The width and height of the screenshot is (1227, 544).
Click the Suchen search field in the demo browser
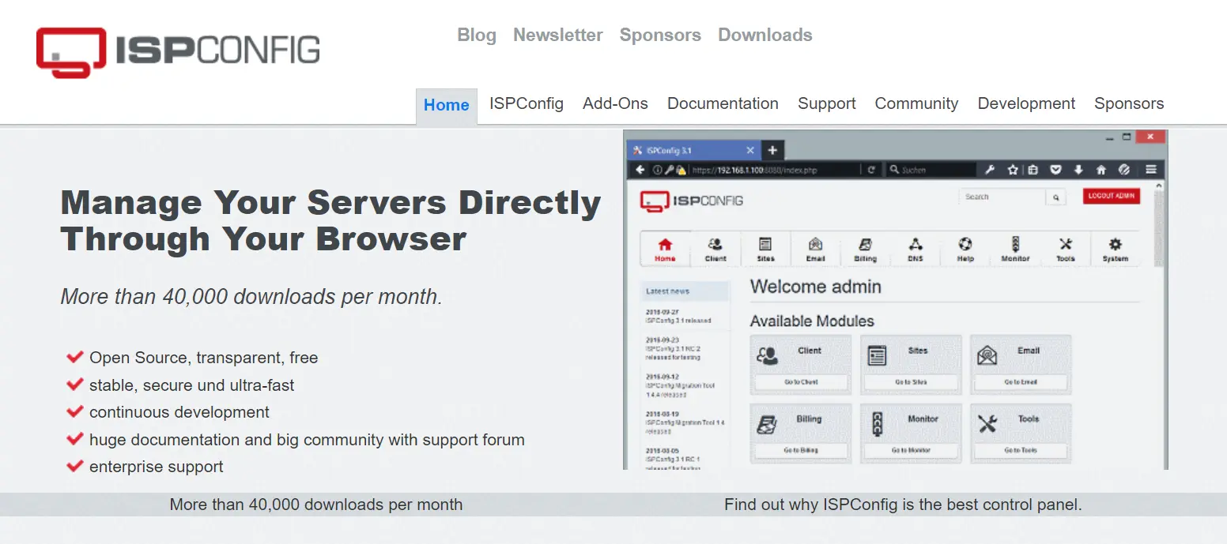(x=931, y=170)
